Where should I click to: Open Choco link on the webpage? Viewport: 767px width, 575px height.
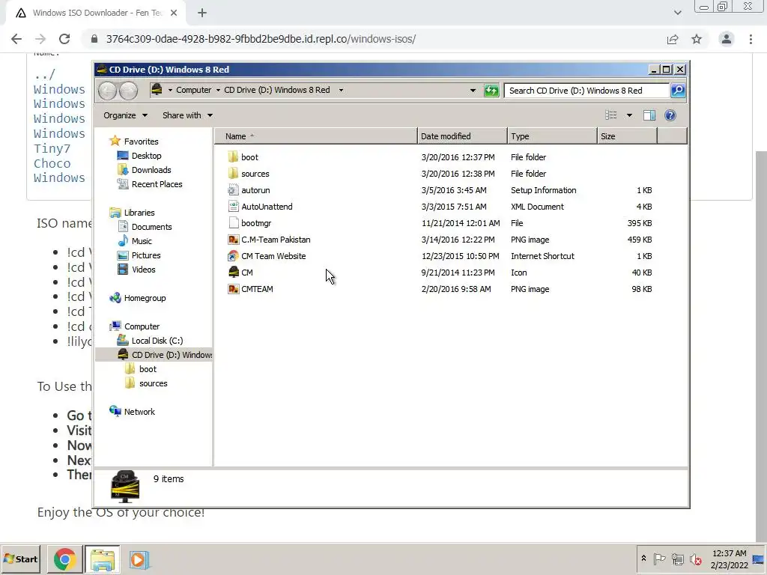coord(52,163)
